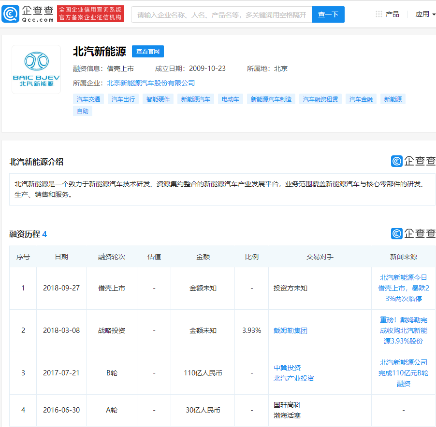Focus the company name search field
The width and height of the screenshot is (436, 427).
[221, 14]
